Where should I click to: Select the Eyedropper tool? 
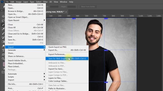(3, 29)
